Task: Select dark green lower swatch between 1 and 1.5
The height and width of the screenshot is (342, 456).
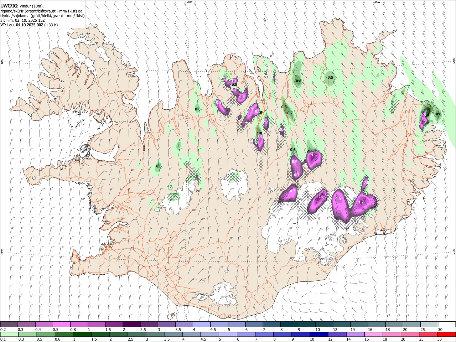Action: [x=82, y=334]
